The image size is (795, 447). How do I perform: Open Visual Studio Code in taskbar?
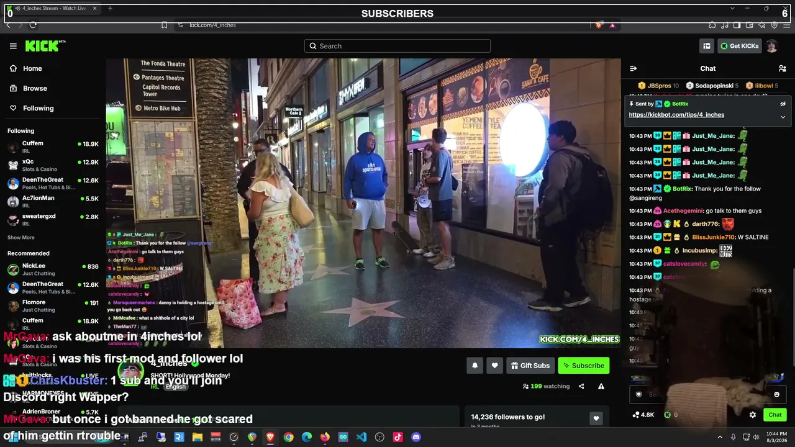(361, 437)
